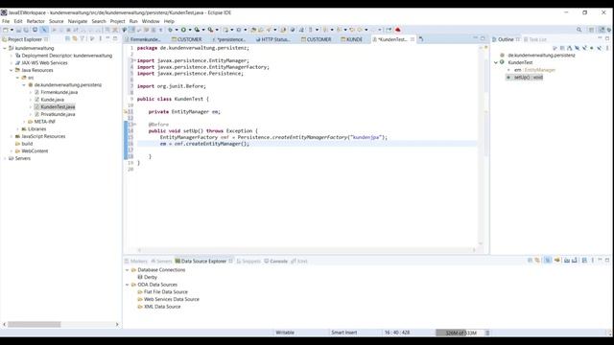The image size is (614, 345).
Task: Click the Debug bug icon in the toolbar
Action: pos(170,30)
